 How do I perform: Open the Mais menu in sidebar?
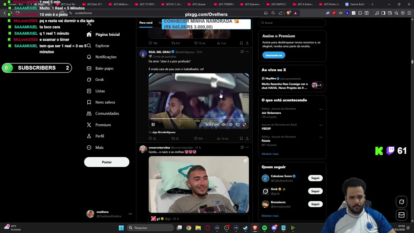(x=95, y=148)
